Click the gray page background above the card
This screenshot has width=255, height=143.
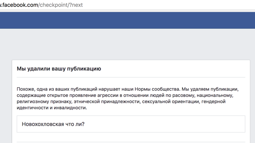click(127, 44)
